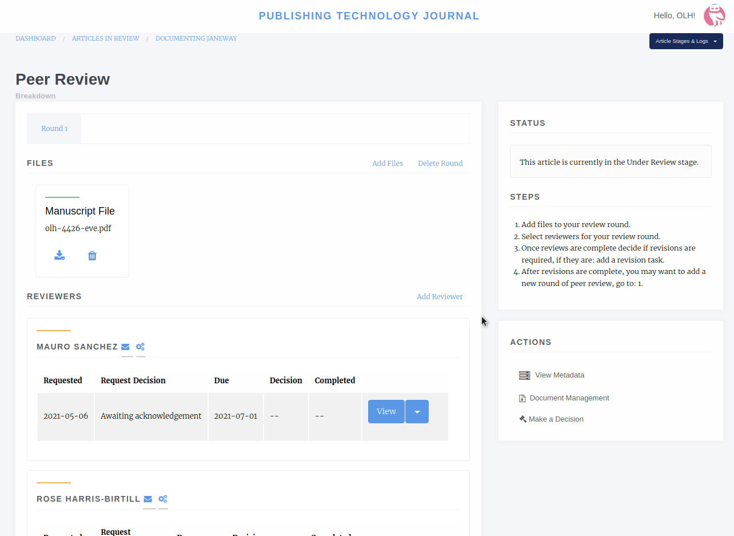Email reviewer Rose Harris-Birtill via envelope icon
The height and width of the screenshot is (536, 734).
click(x=148, y=499)
